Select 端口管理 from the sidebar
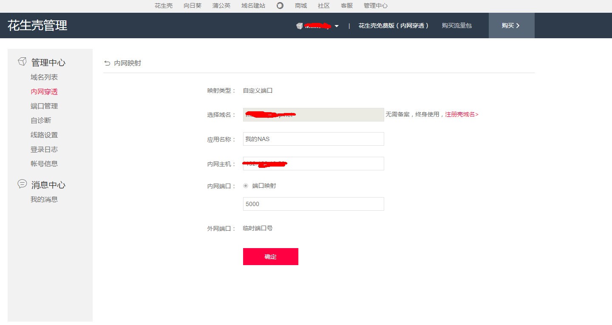Image resolution: width=612 pixels, height=325 pixels. click(x=45, y=106)
